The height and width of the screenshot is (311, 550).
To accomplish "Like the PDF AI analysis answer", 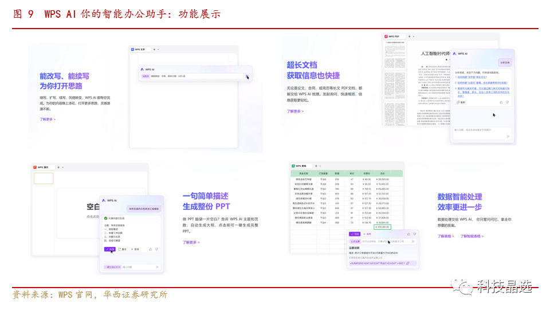I will pos(501,102).
